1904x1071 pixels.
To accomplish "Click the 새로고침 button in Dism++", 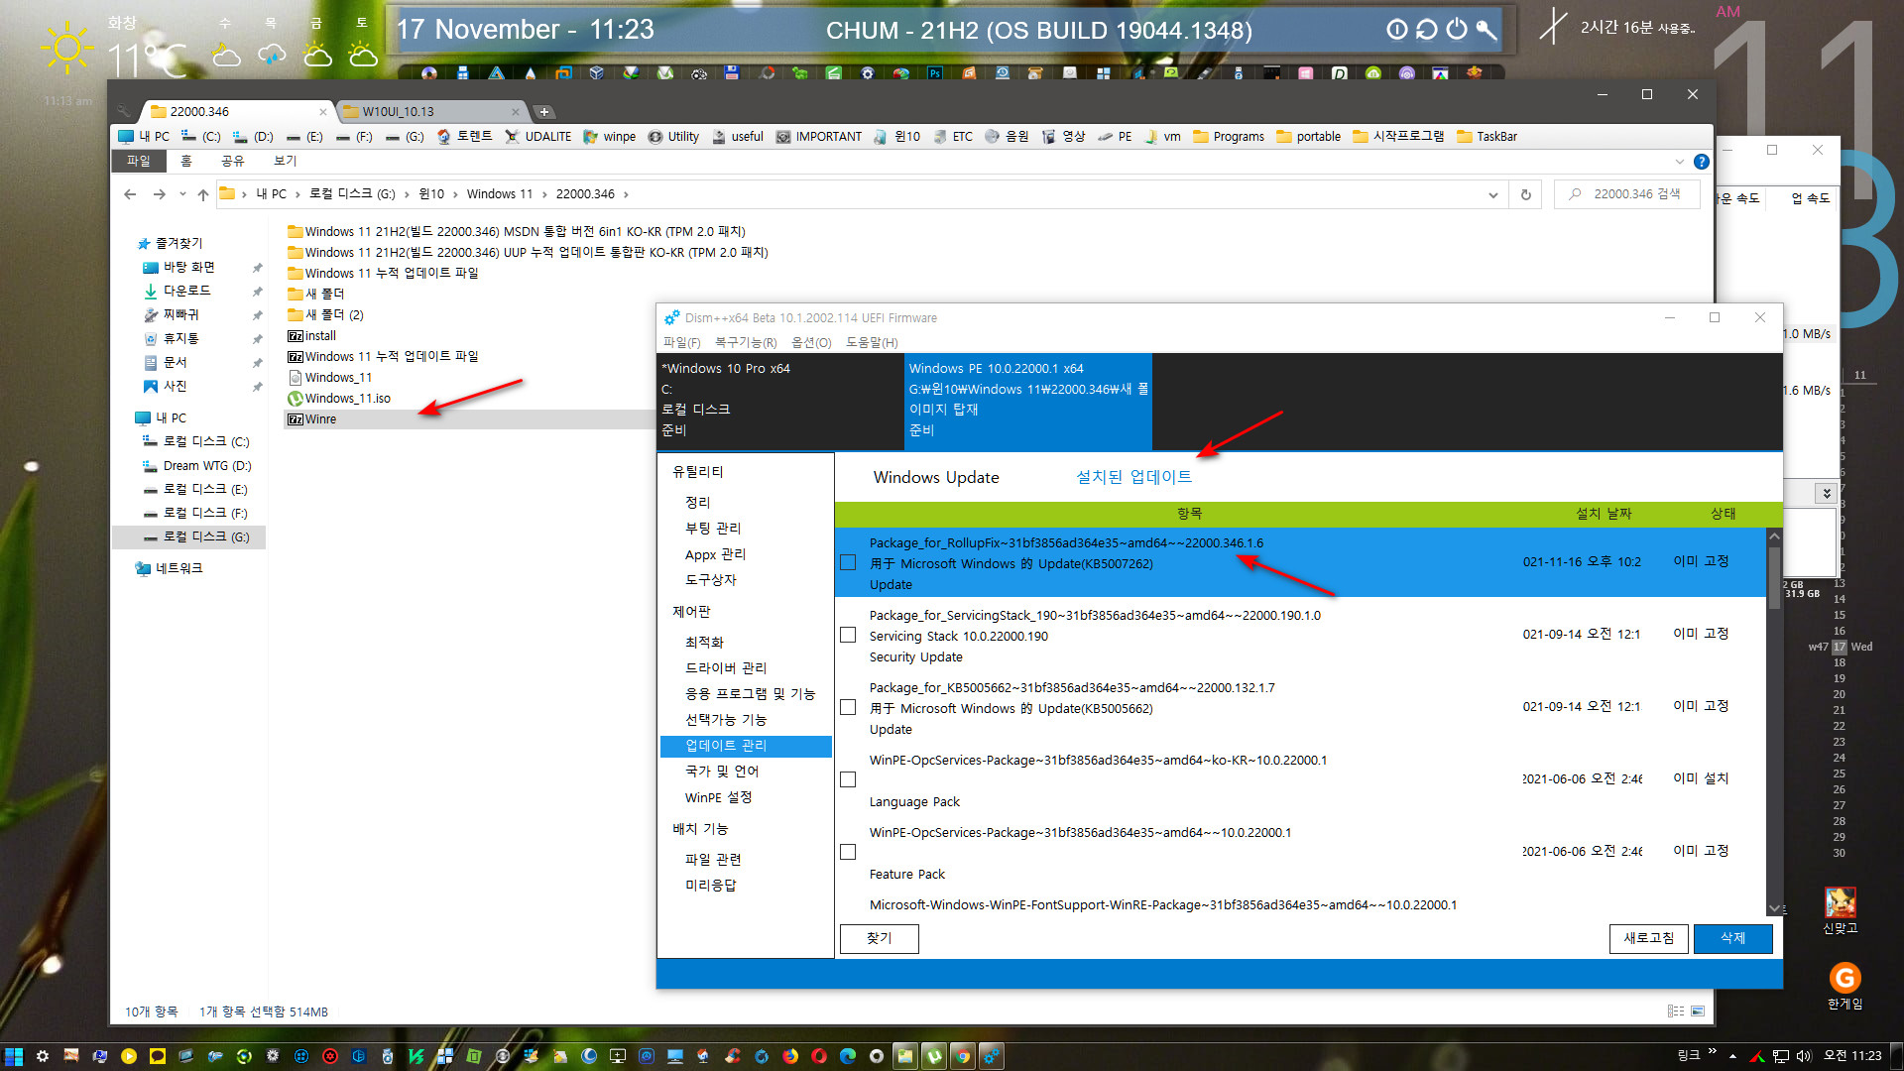I will [x=1648, y=938].
